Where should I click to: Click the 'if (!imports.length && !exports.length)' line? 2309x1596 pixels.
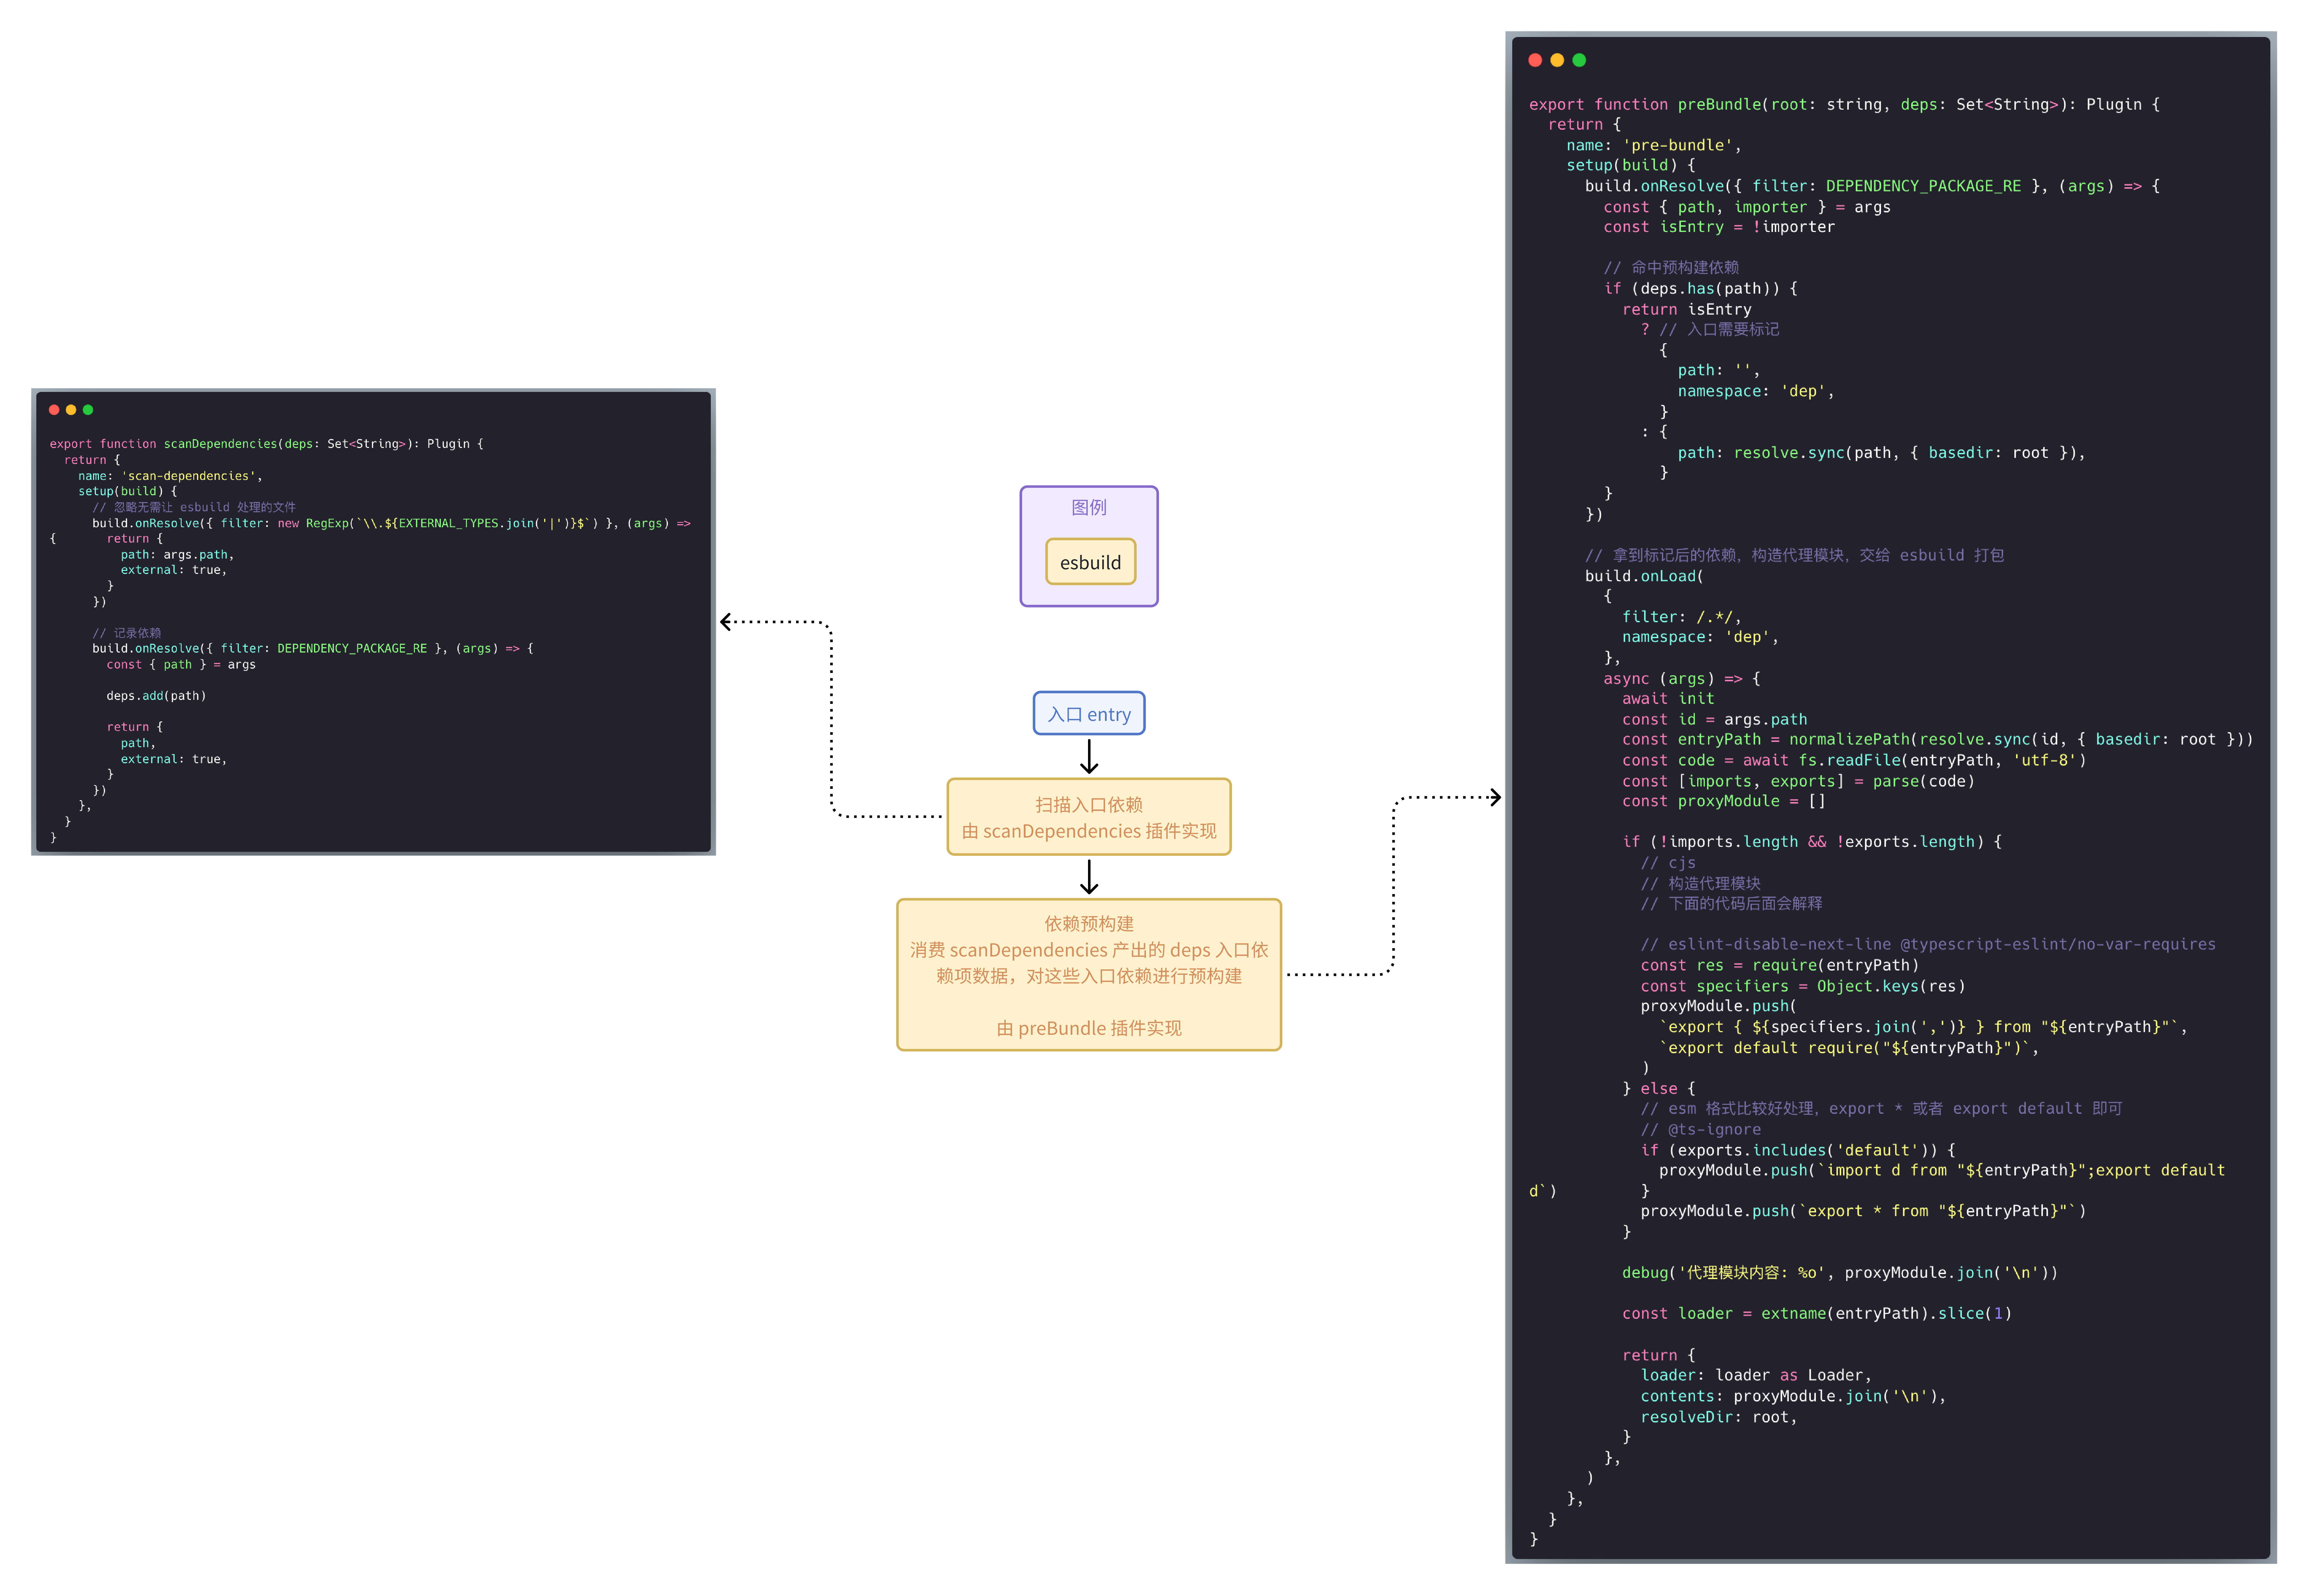coord(1812,843)
